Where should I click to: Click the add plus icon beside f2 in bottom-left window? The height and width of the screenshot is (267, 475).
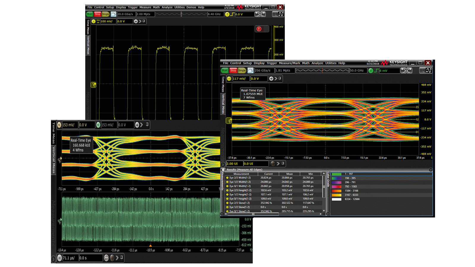coord(137,125)
